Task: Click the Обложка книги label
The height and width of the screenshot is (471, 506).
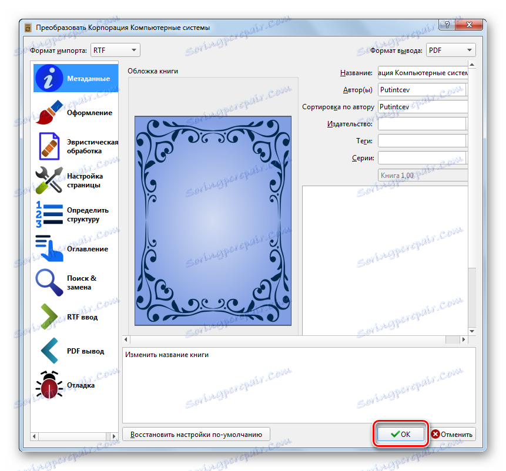Action: pos(153,71)
